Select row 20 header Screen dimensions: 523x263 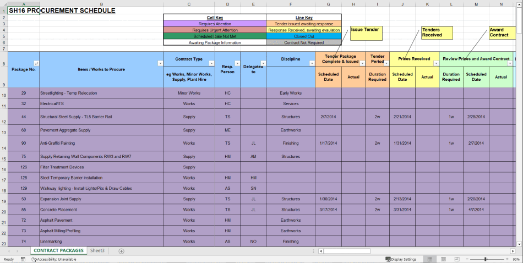tap(4, 210)
